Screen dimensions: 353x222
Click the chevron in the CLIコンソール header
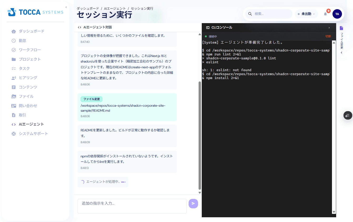pyautogui.click(x=329, y=27)
